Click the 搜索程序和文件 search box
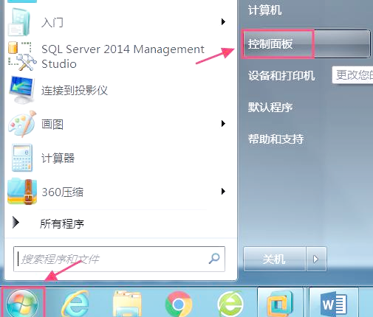This screenshot has width=373, height=317. [x=119, y=259]
